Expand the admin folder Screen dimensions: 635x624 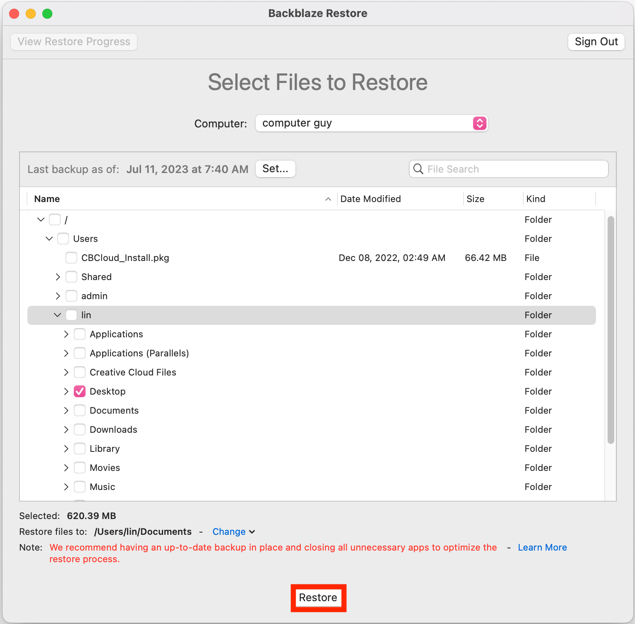click(x=58, y=296)
